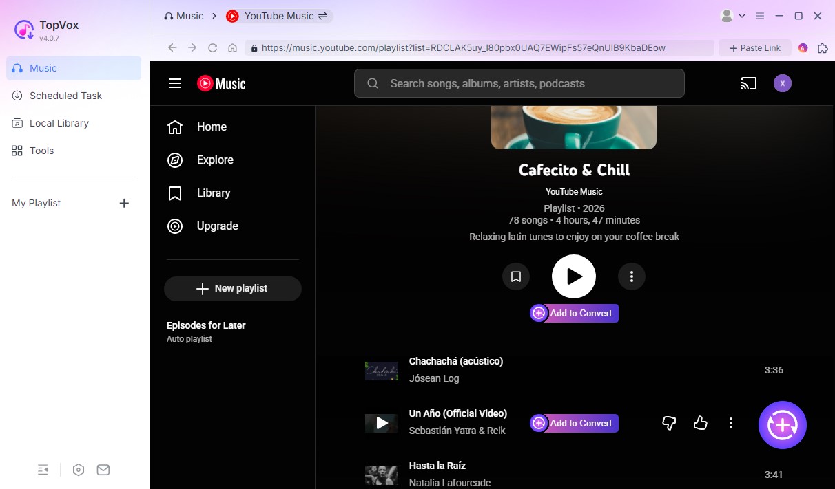Switch to the Explore menu item

(x=215, y=160)
